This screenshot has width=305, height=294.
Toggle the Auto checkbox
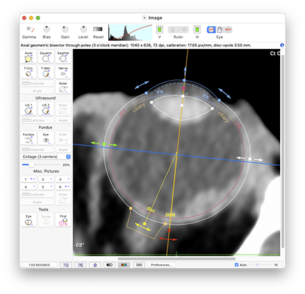click(237, 265)
